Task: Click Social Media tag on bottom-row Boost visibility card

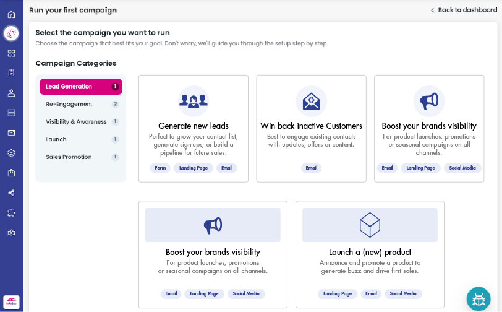Action: (x=246, y=293)
